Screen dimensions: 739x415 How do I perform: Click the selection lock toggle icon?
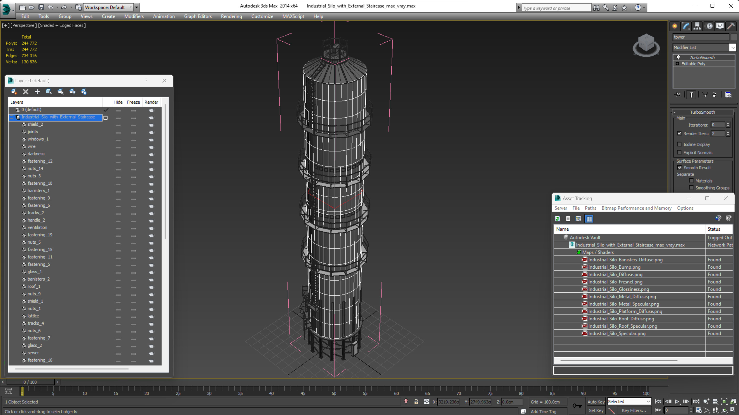(416, 402)
